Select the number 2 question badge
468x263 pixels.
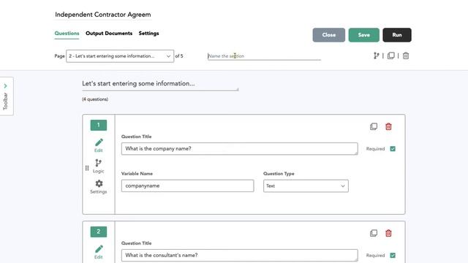[x=99, y=232]
